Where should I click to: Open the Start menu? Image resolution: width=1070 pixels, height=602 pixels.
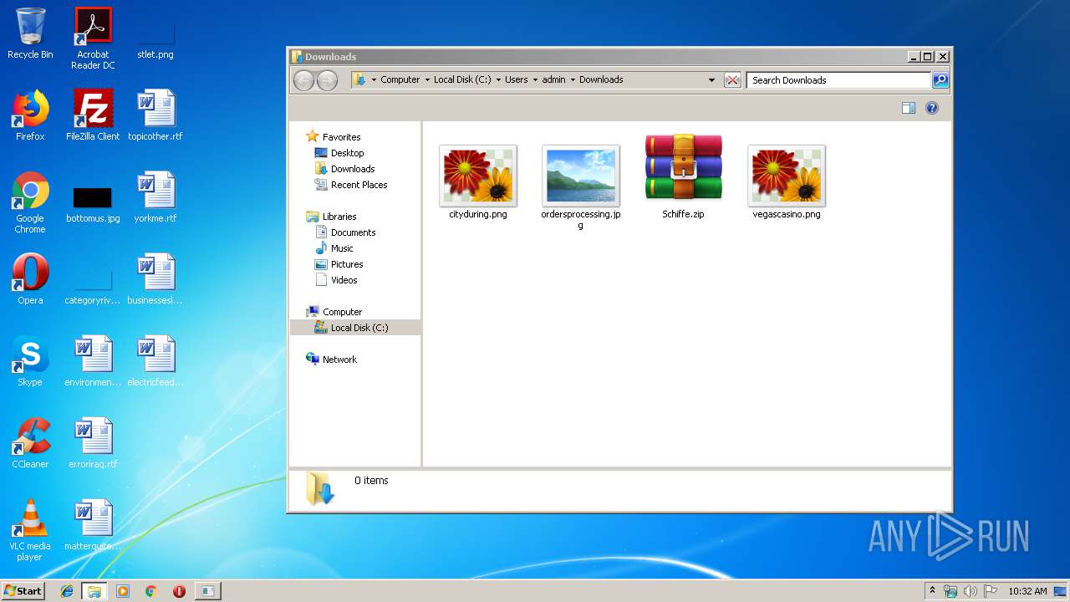tap(23, 590)
